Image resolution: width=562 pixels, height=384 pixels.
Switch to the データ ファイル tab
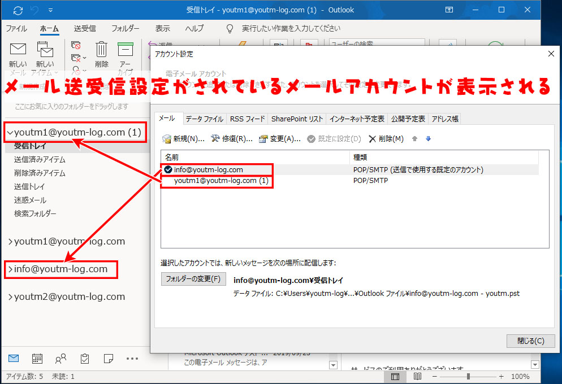pos(204,119)
